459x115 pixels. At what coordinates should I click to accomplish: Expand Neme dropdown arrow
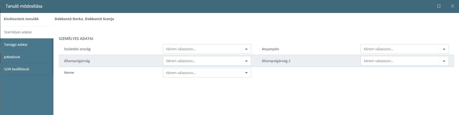tap(246, 73)
